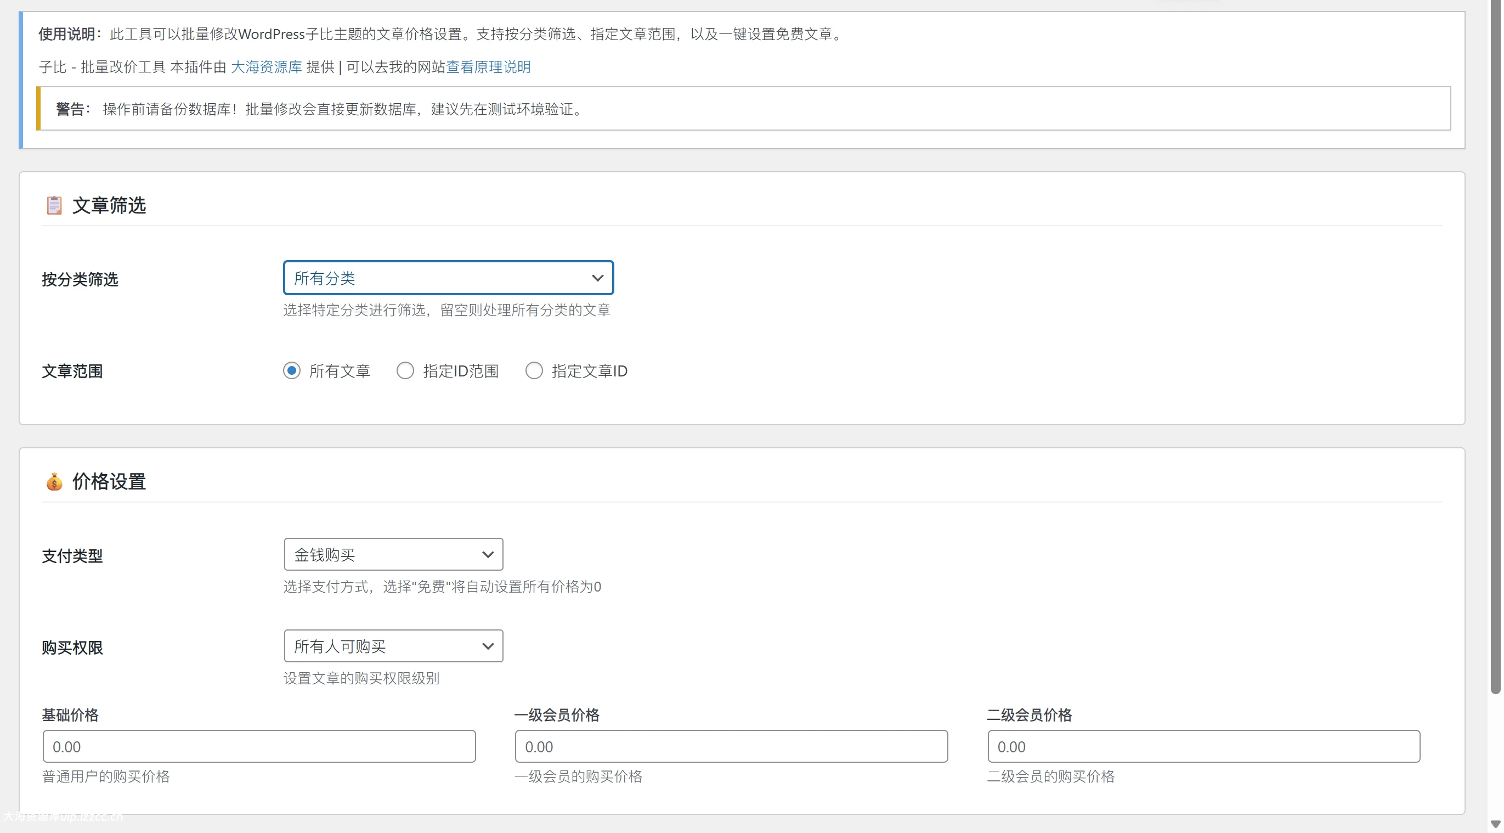
Task: Open the 大海资源库 link
Action: (x=267, y=66)
